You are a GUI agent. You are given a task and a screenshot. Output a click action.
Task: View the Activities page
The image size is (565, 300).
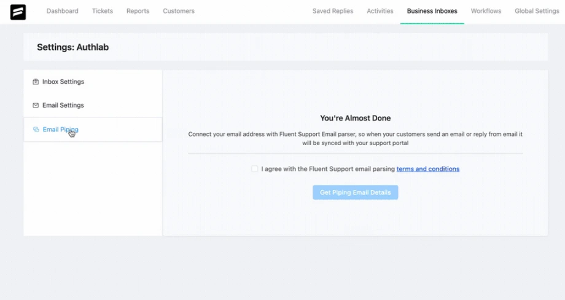click(380, 11)
